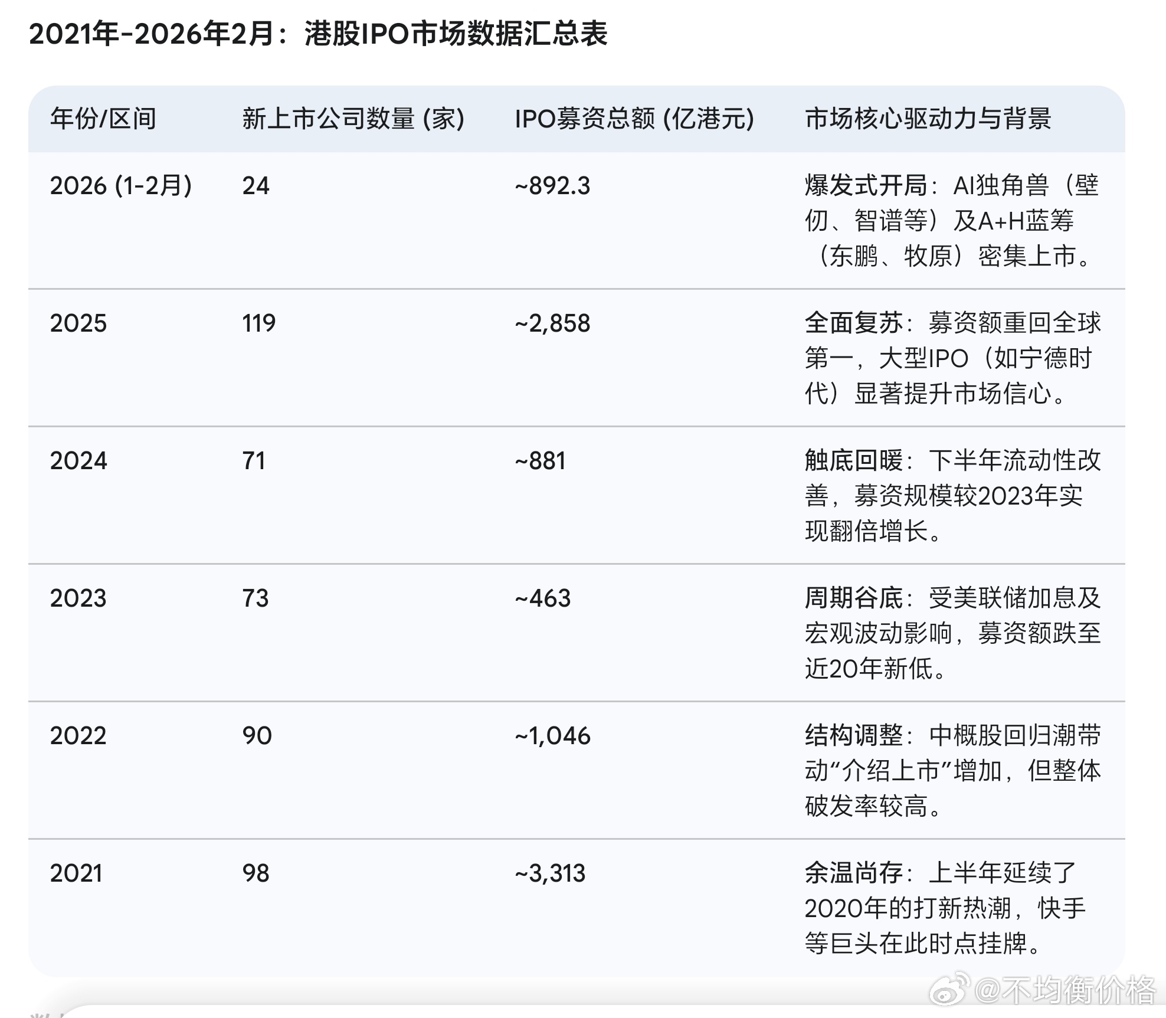The width and height of the screenshot is (1166, 1018).
Task: Click the ~881 fundraising value
Action: 540,461
